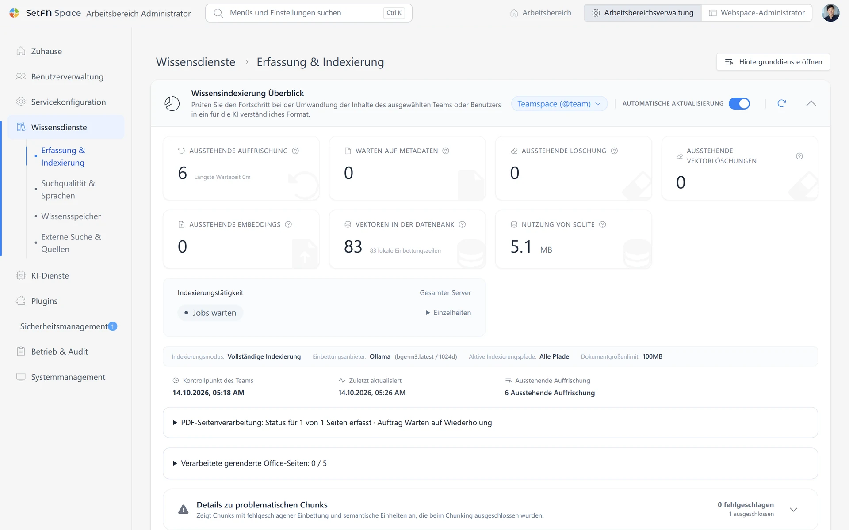The width and height of the screenshot is (849, 530).
Task: Expand Details zu problematischen Chunks chevron
Action: [x=794, y=510]
